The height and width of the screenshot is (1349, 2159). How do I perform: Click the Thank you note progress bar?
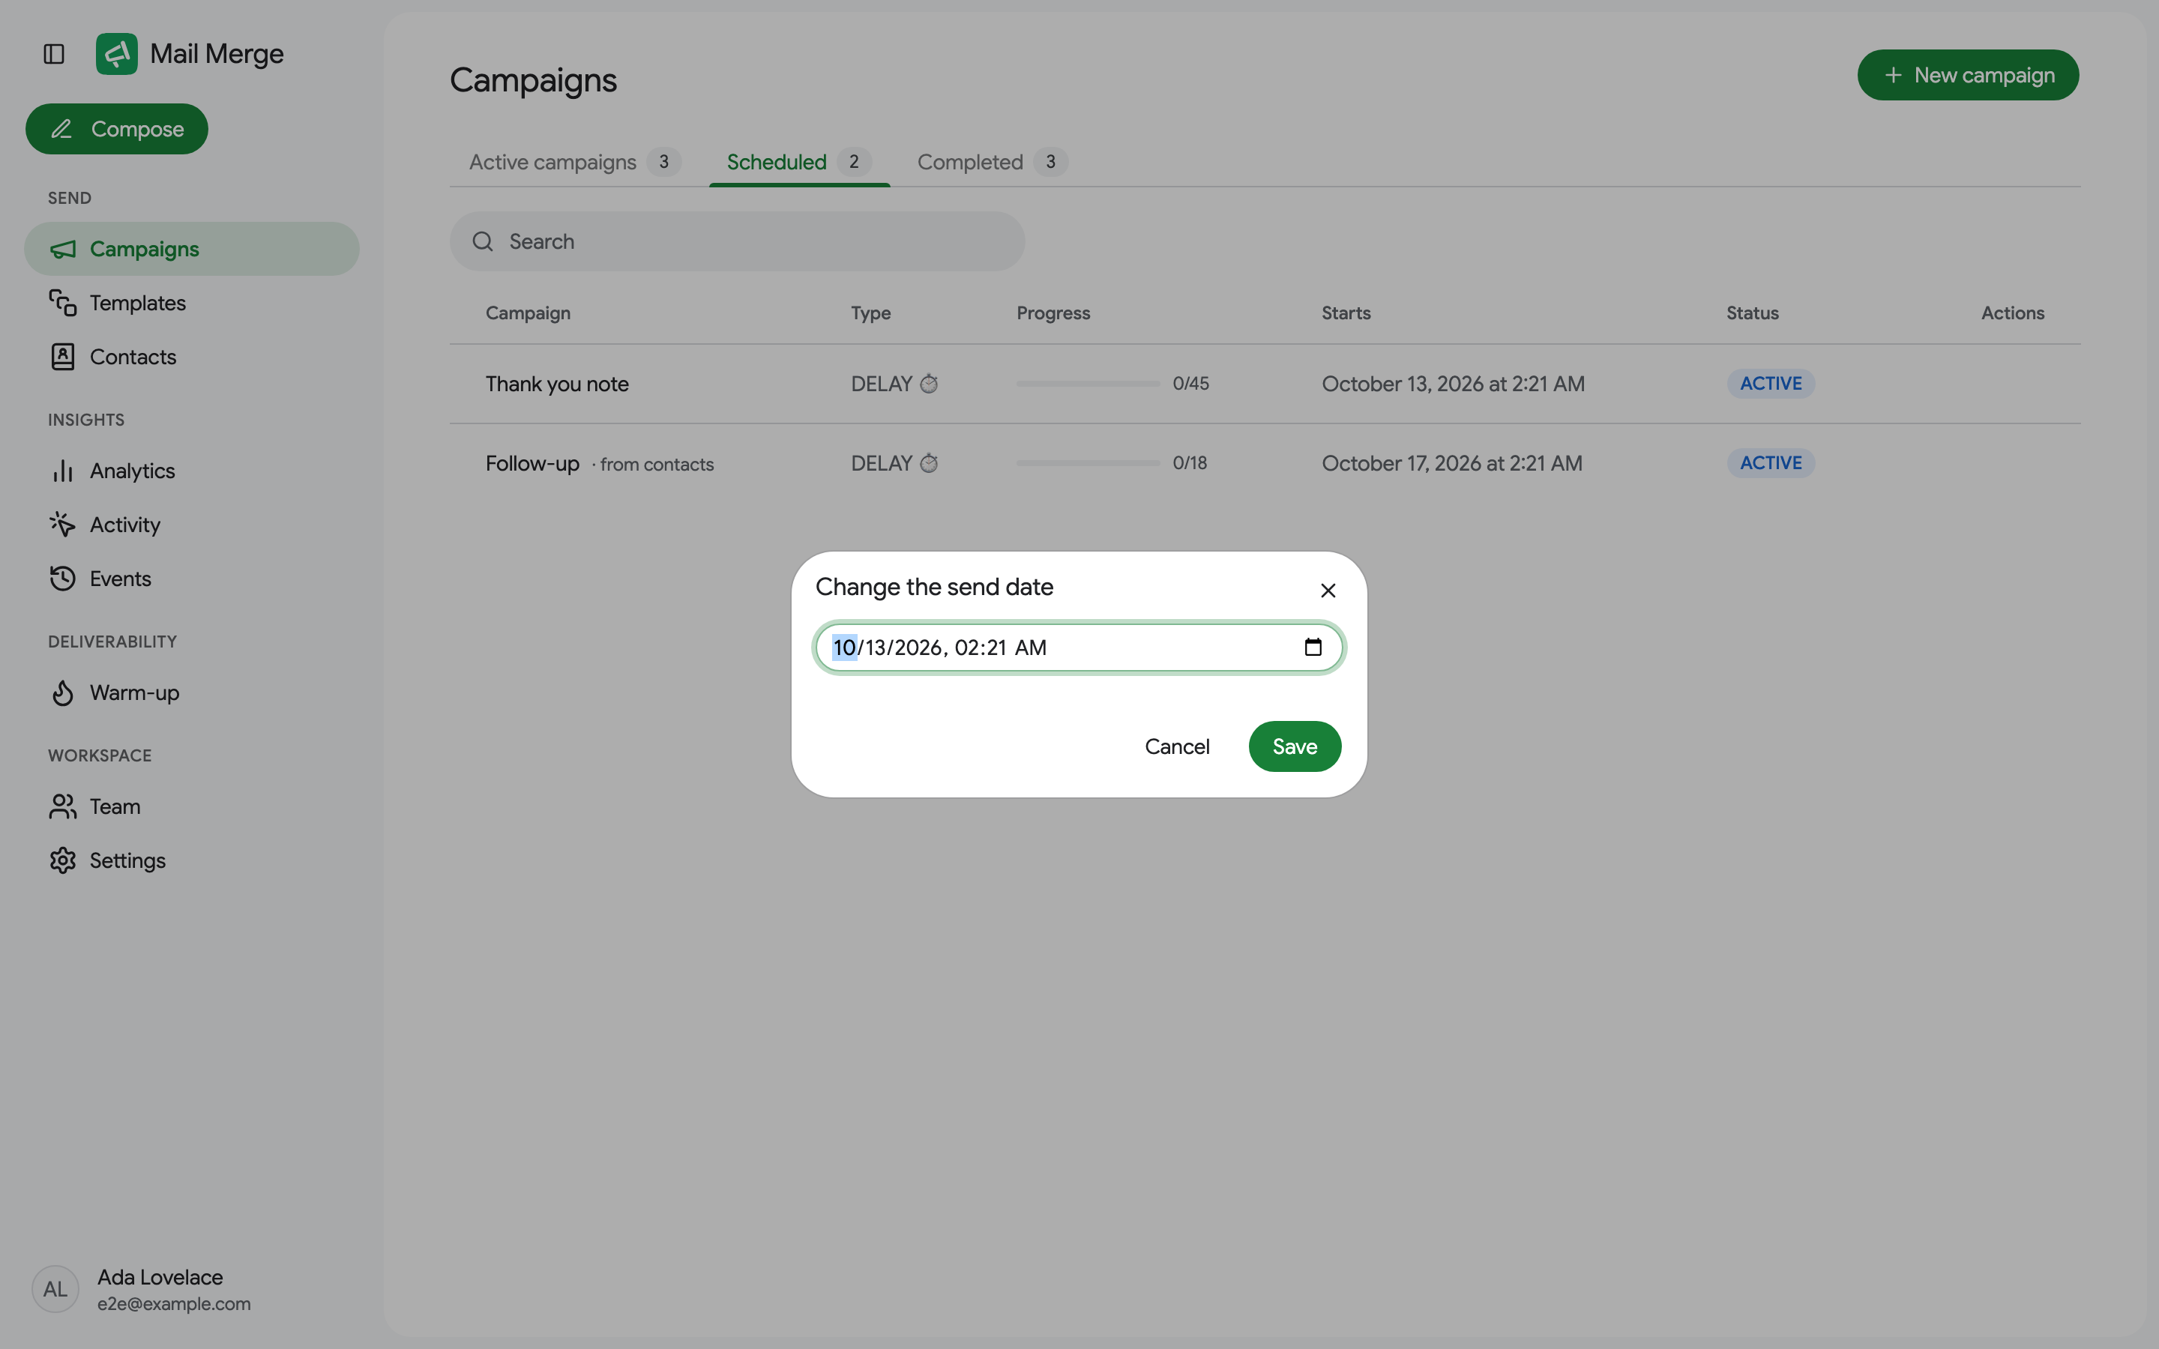point(1088,384)
